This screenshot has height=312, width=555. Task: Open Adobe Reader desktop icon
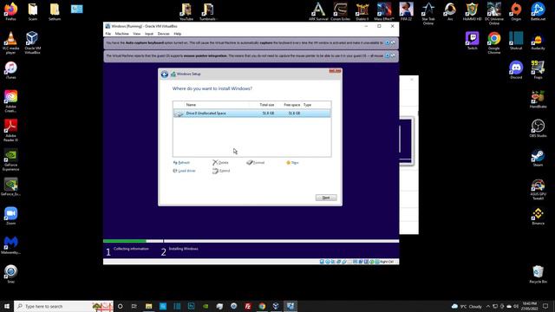[10, 130]
